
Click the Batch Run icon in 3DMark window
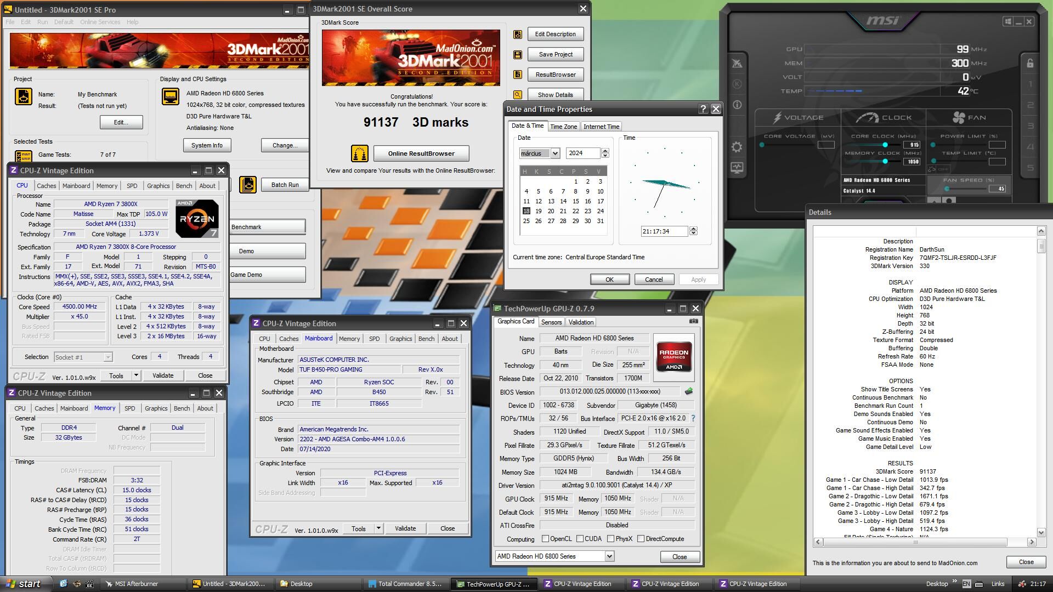[x=248, y=185]
